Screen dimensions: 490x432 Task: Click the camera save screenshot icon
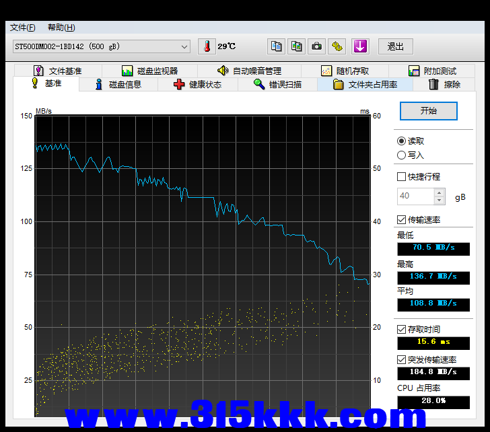[x=316, y=46]
